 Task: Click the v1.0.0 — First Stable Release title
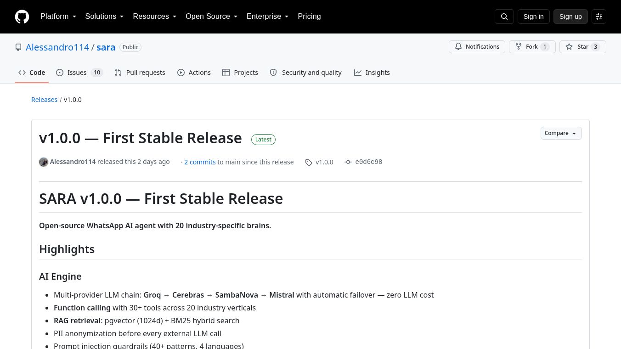[x=141, y=138]
